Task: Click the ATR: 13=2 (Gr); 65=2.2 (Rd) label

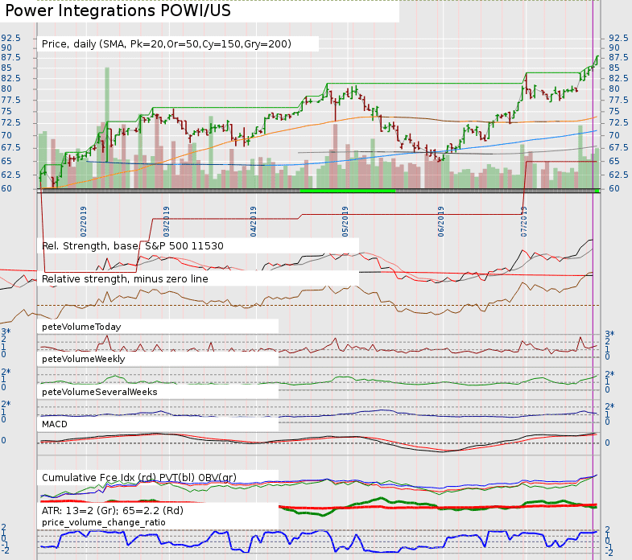Action: click(x=113, y=510)
